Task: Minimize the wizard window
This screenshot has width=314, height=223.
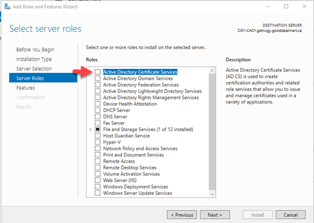Action: 268,7
